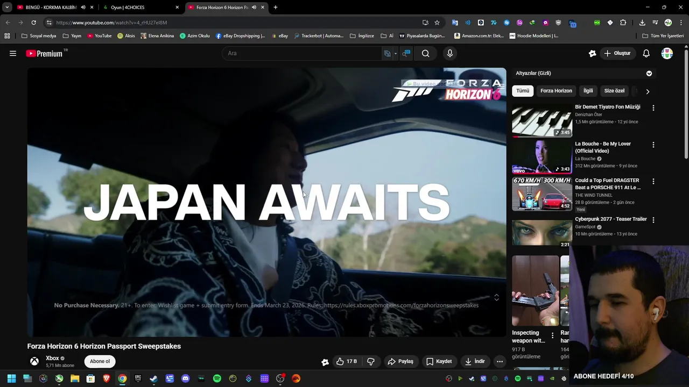This screenshot has height=387, width=689.
Task: Select the Size özel filter chip
Action: 614,91
